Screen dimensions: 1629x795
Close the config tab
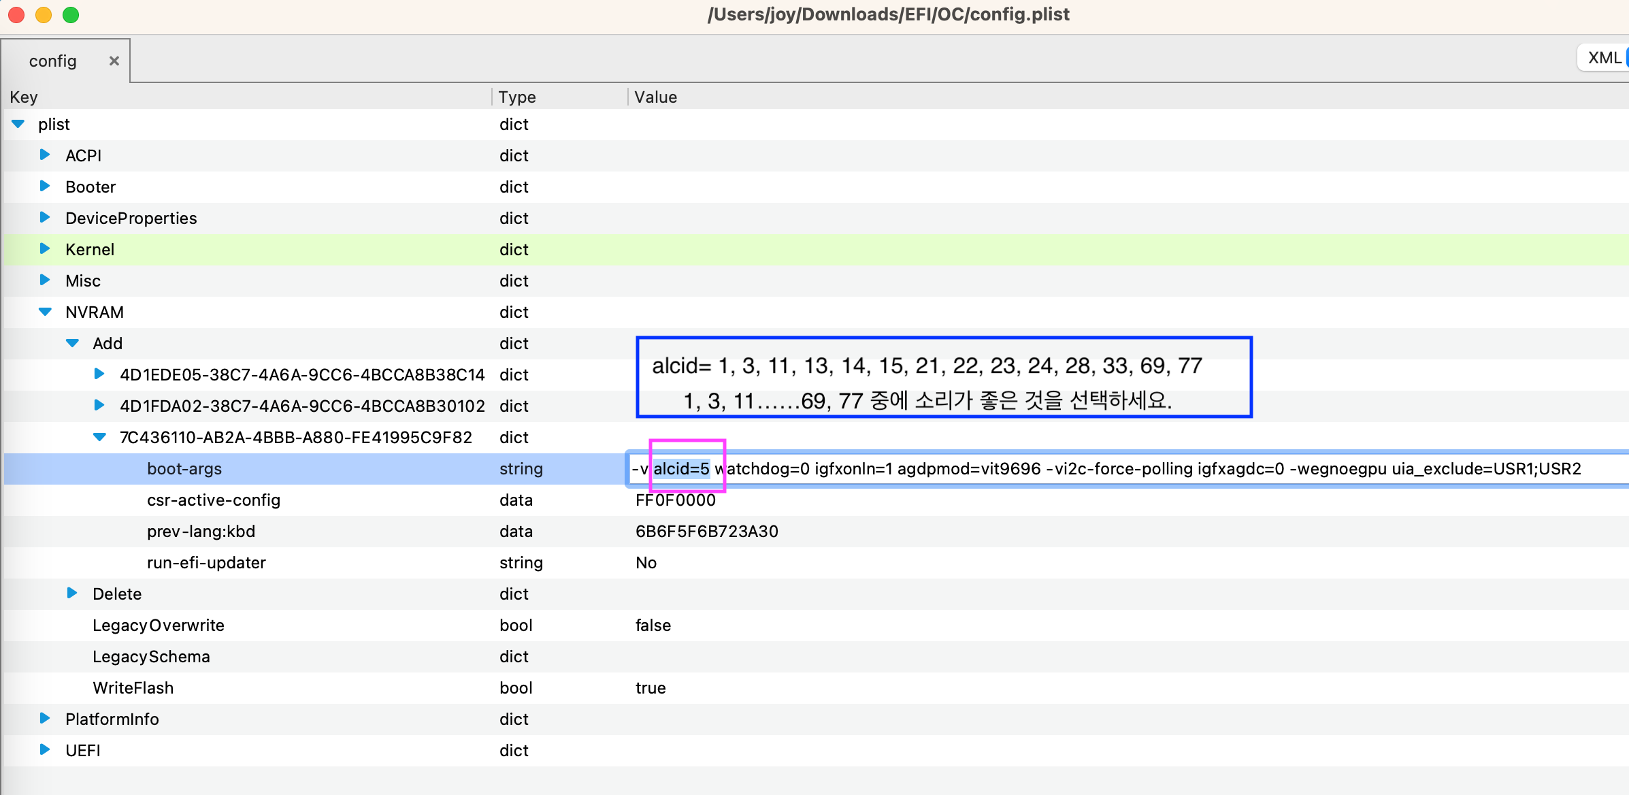tap(114, 61)
